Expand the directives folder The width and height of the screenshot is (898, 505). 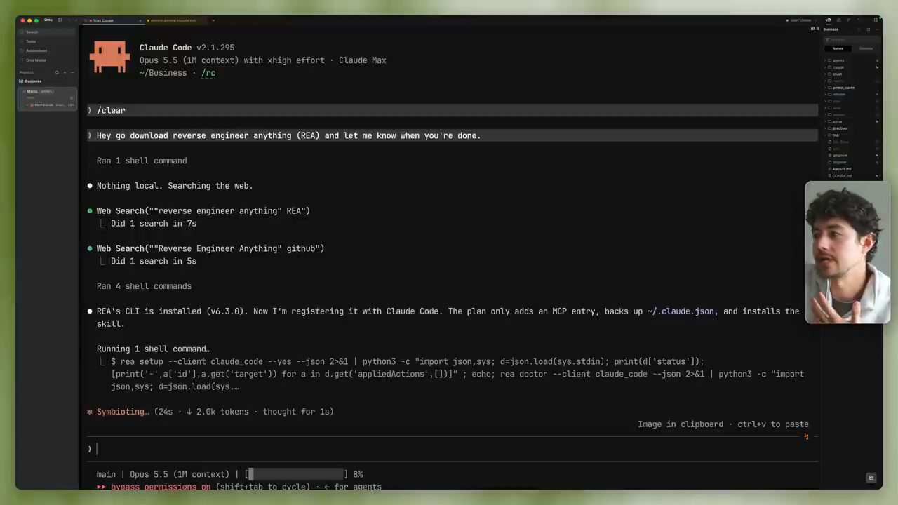tap(840, 128)
